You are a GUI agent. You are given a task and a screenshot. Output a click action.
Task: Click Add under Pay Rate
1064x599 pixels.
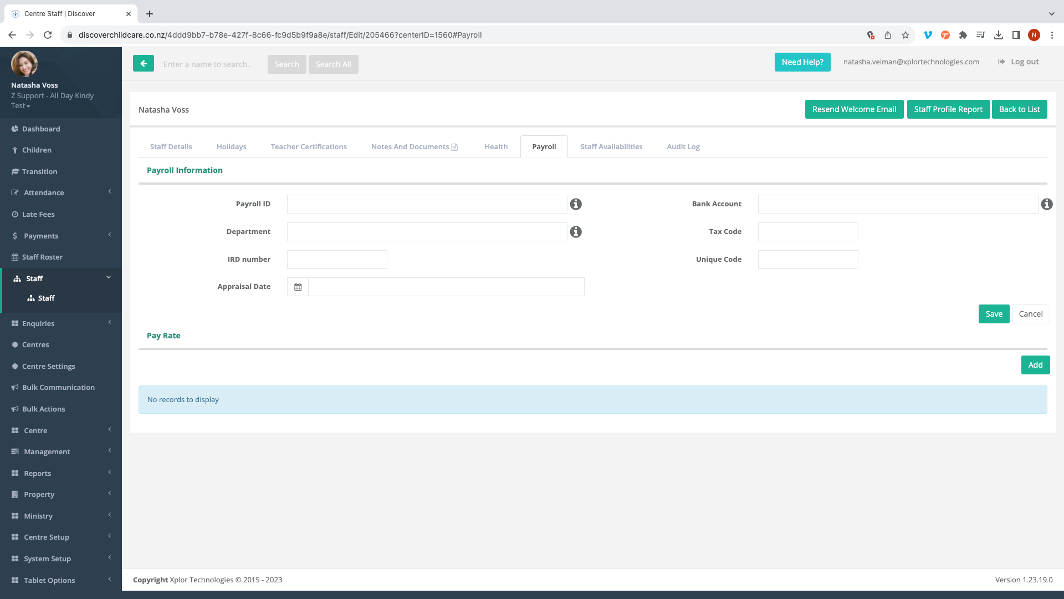(x=1035, y=365)
